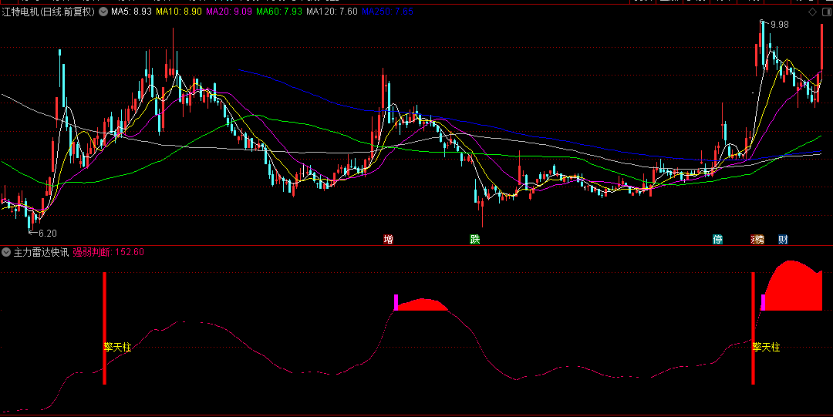Click the 江特电机(日线.前复权) chart title
Viewport: 833px width, 417px height.
pyautogui.click(x=49, y=12)
